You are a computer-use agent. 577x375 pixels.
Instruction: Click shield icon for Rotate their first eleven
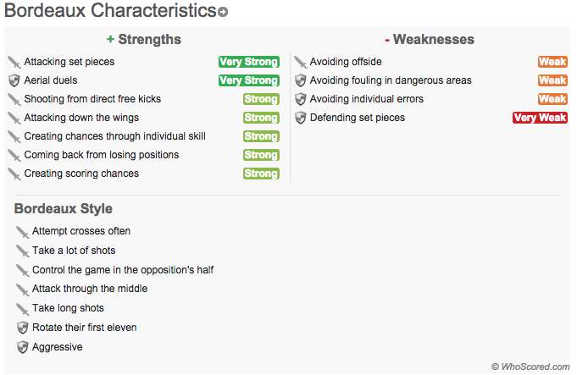22,328
